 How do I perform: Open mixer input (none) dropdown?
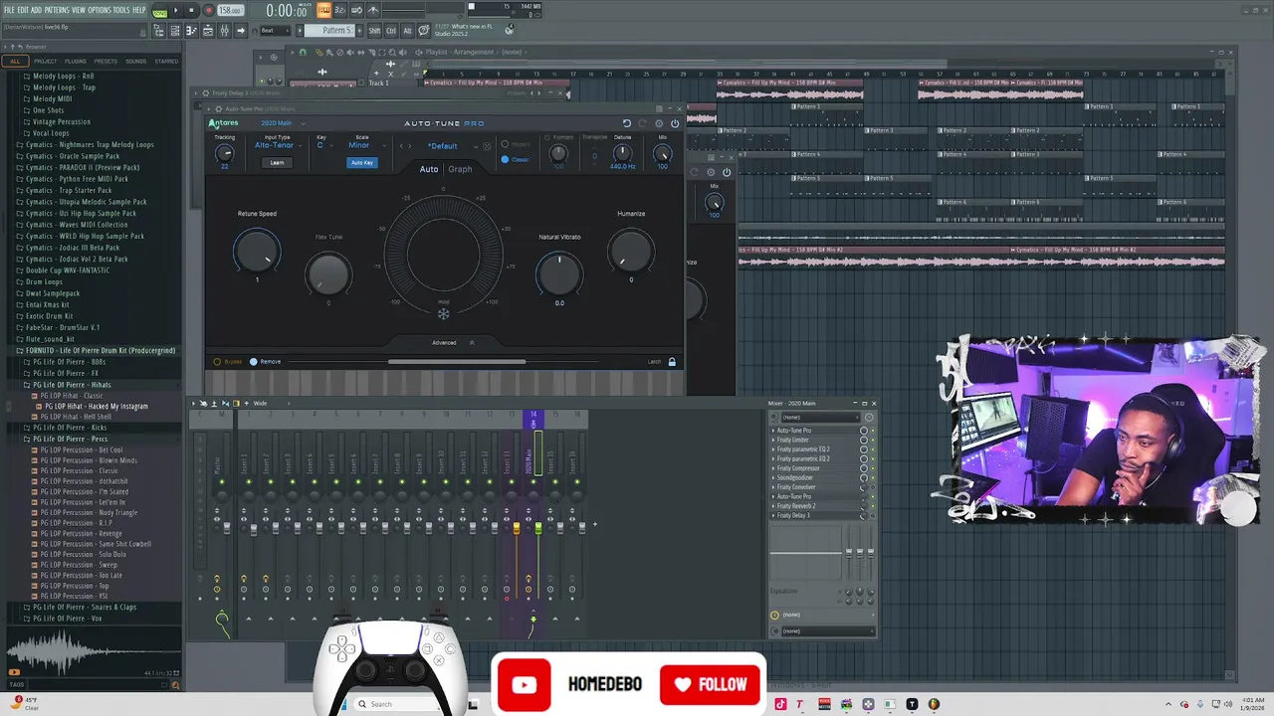[x=822, y=417]
